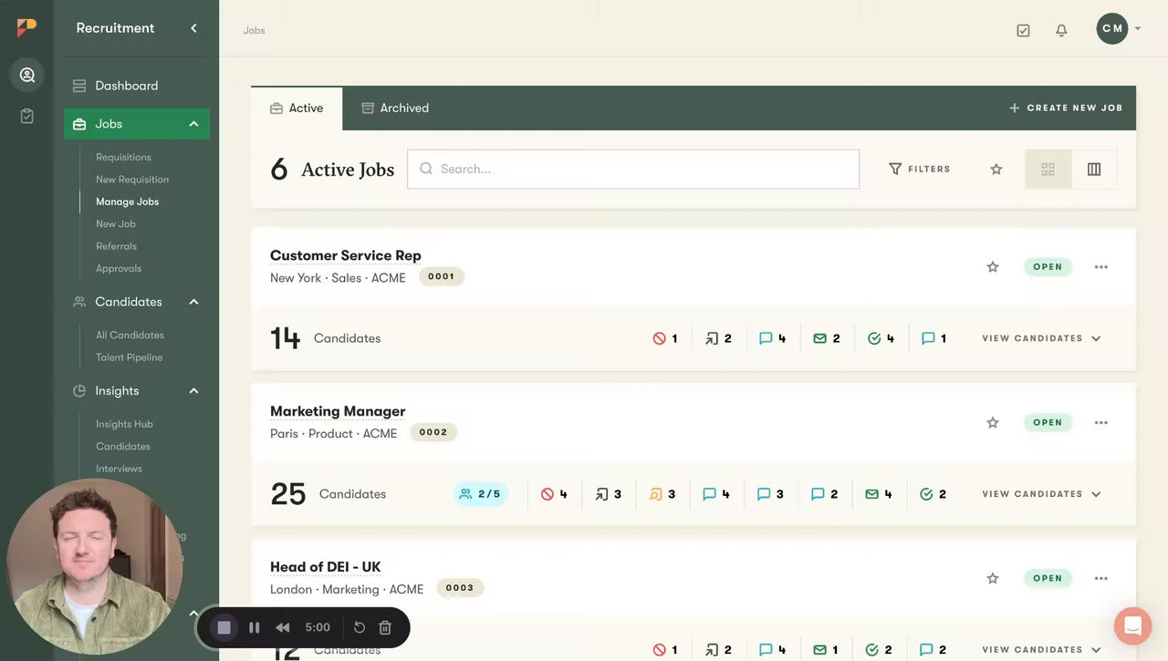Open the tasks checklist icon in header

[1023, 30]
